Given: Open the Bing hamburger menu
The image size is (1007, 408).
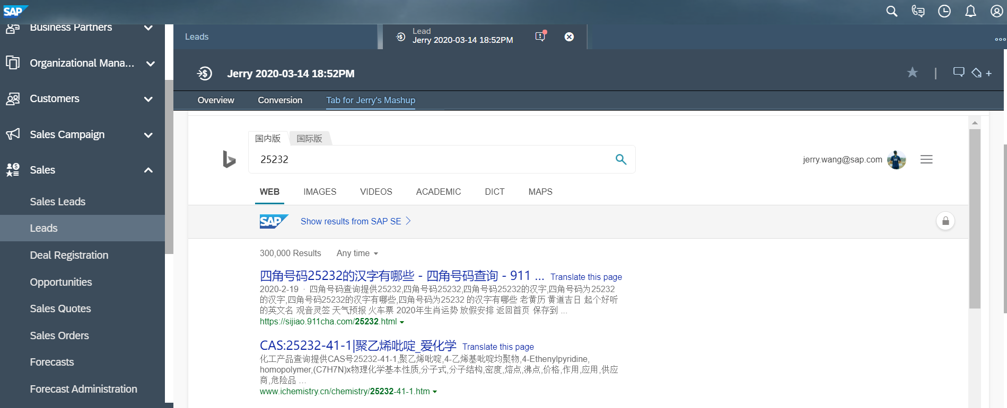Looking at the screenshot, I should [x=926, y=159].
